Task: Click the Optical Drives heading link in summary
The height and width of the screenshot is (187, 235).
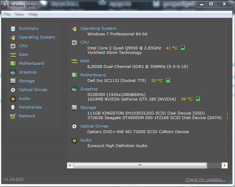Action: point(94,126)
